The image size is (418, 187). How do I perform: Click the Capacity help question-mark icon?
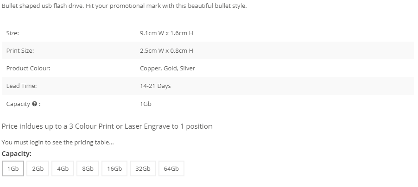[x=34, y=104]
